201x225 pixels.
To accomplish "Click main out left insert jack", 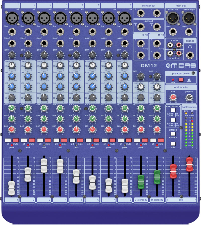I will (173, 32).
